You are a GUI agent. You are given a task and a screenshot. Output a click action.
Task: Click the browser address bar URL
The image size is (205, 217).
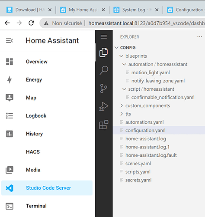(146, 23)
